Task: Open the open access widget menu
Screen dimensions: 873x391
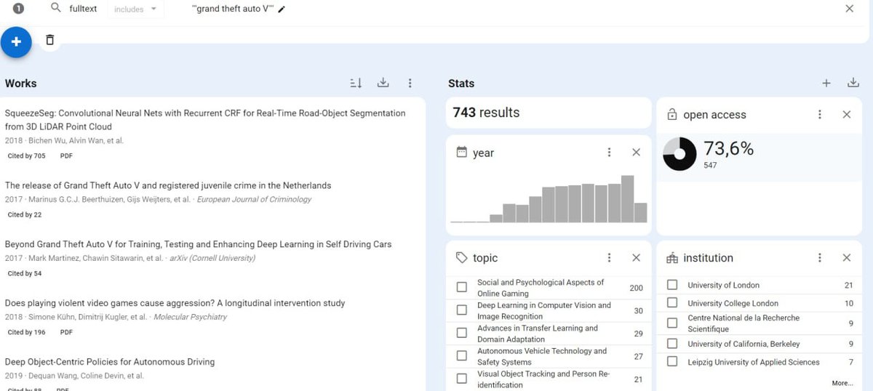Action: [820, 115]
